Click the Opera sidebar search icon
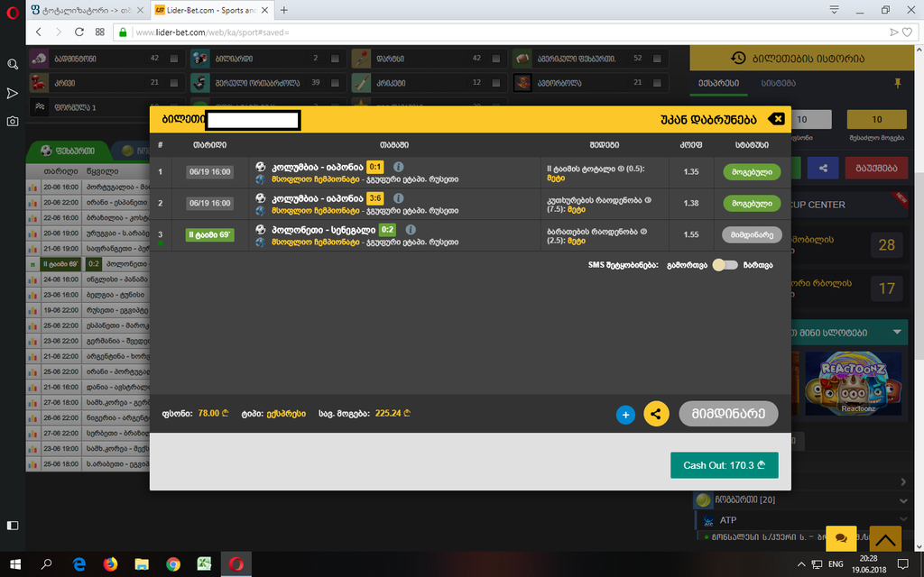This screenshot has height=577, width=924. click(13, 64)
